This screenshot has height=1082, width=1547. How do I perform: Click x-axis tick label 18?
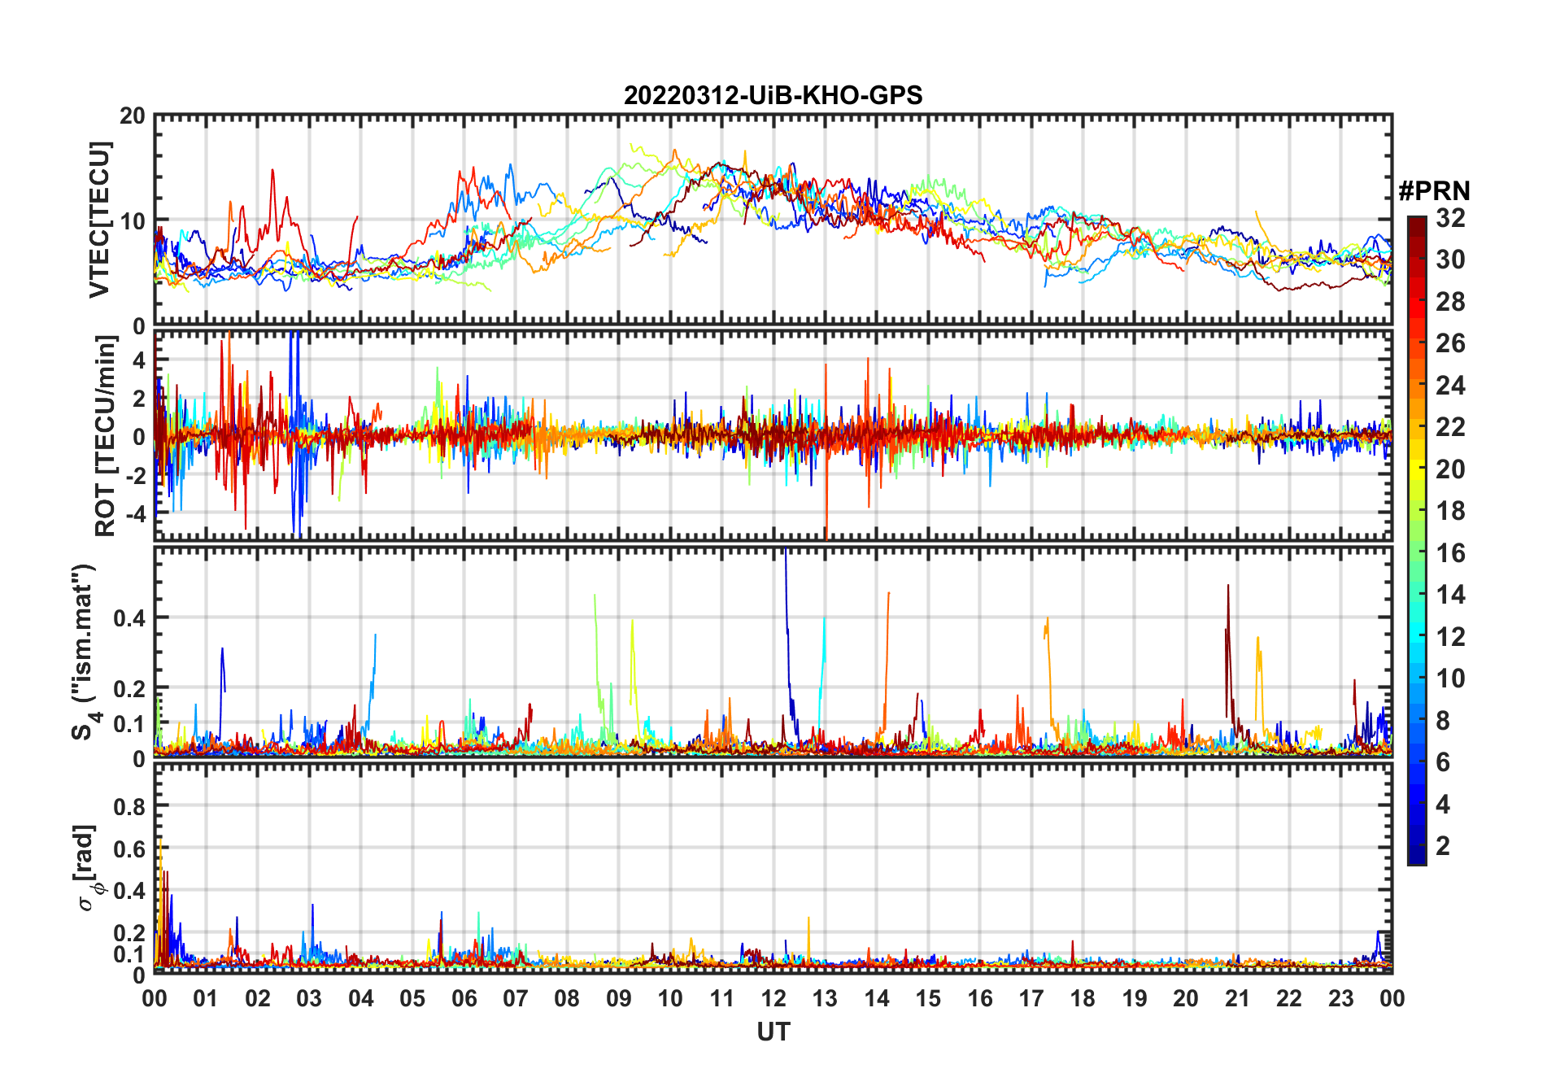tap(1083, 998)
